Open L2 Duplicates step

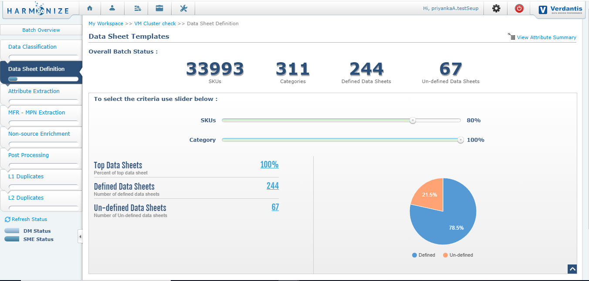point(26,197)
